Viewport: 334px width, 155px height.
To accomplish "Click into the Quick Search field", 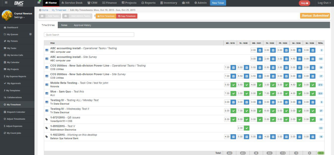I will (89, 35).
